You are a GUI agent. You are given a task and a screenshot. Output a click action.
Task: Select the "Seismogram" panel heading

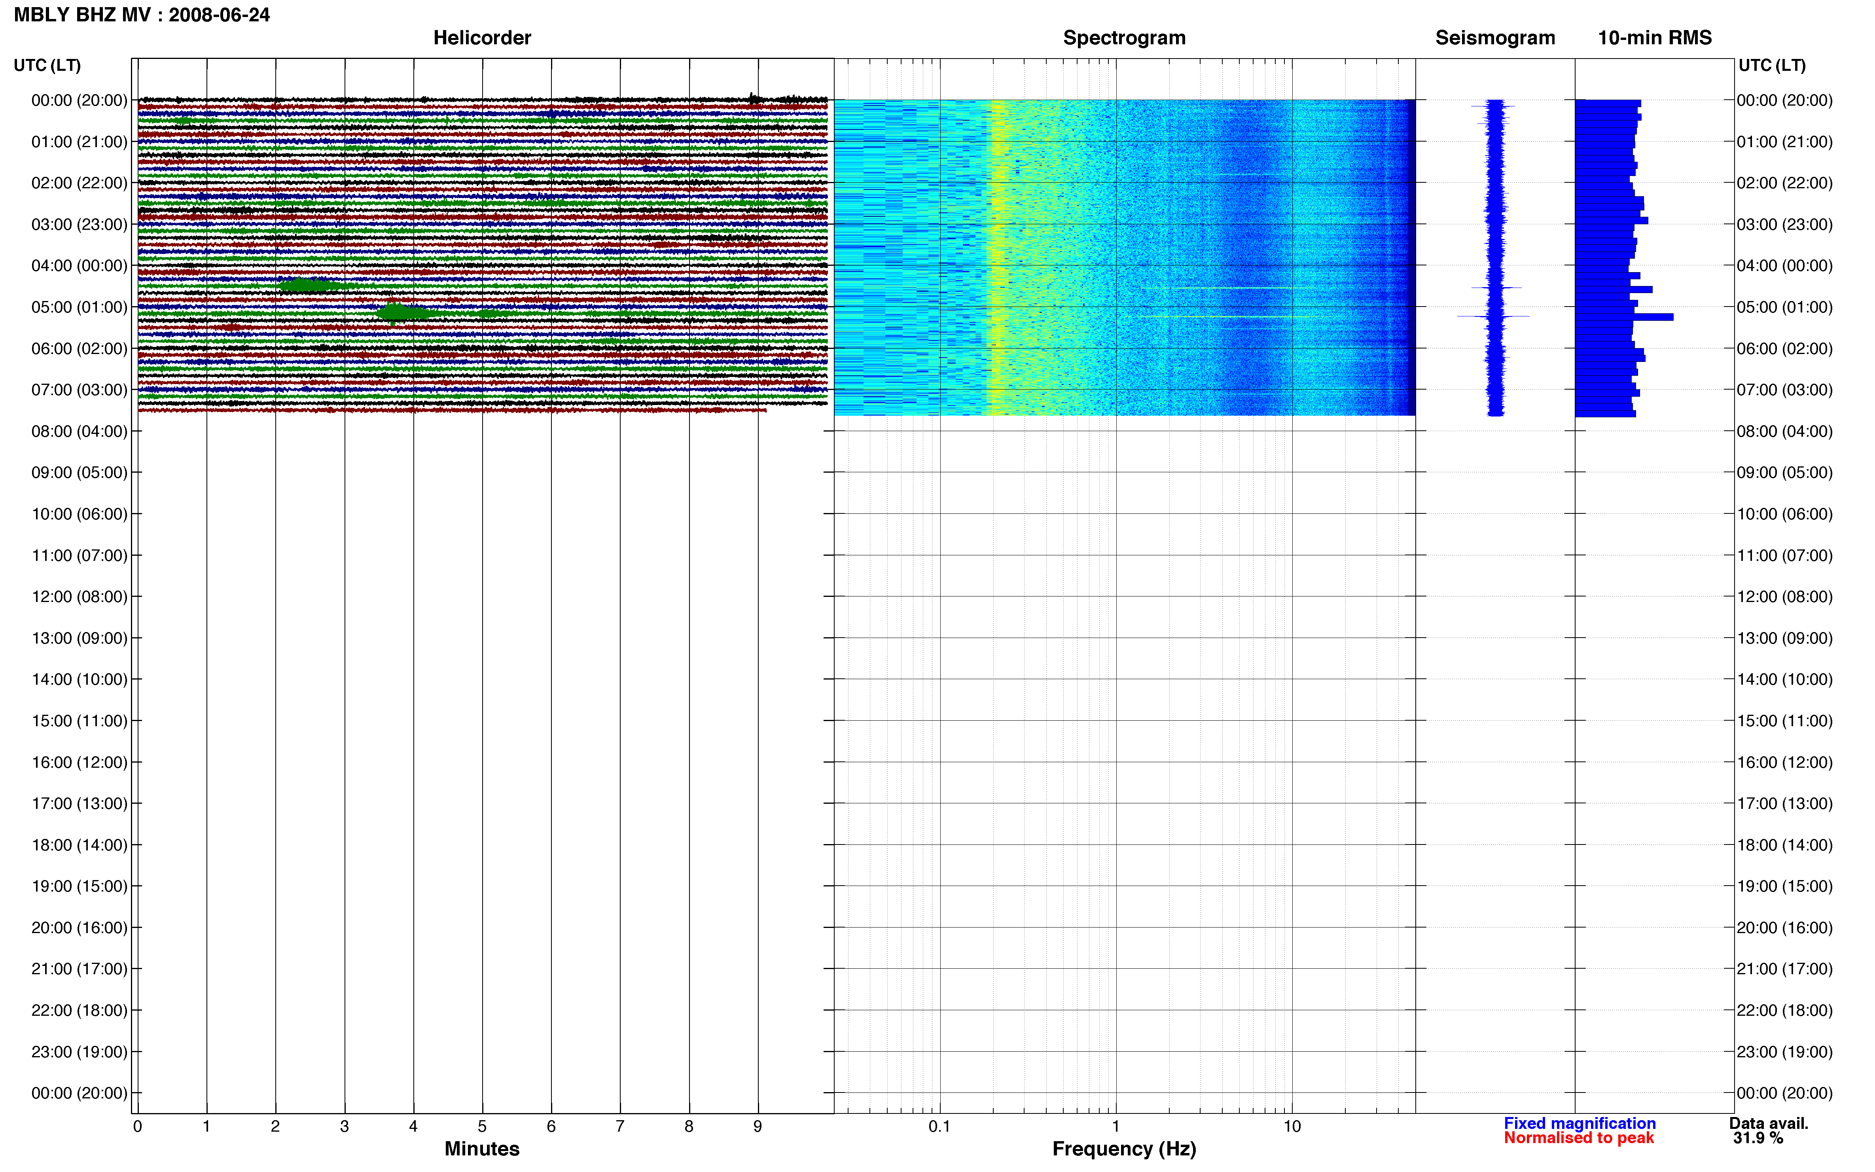[x=1494, y=37]
